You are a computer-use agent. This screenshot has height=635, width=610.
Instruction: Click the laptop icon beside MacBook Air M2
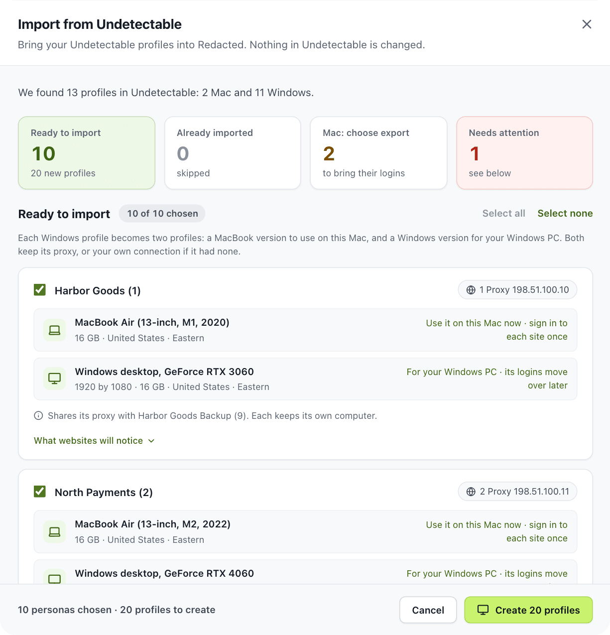click(55, 532)
